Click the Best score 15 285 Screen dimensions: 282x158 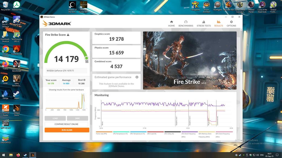(81, 84)
